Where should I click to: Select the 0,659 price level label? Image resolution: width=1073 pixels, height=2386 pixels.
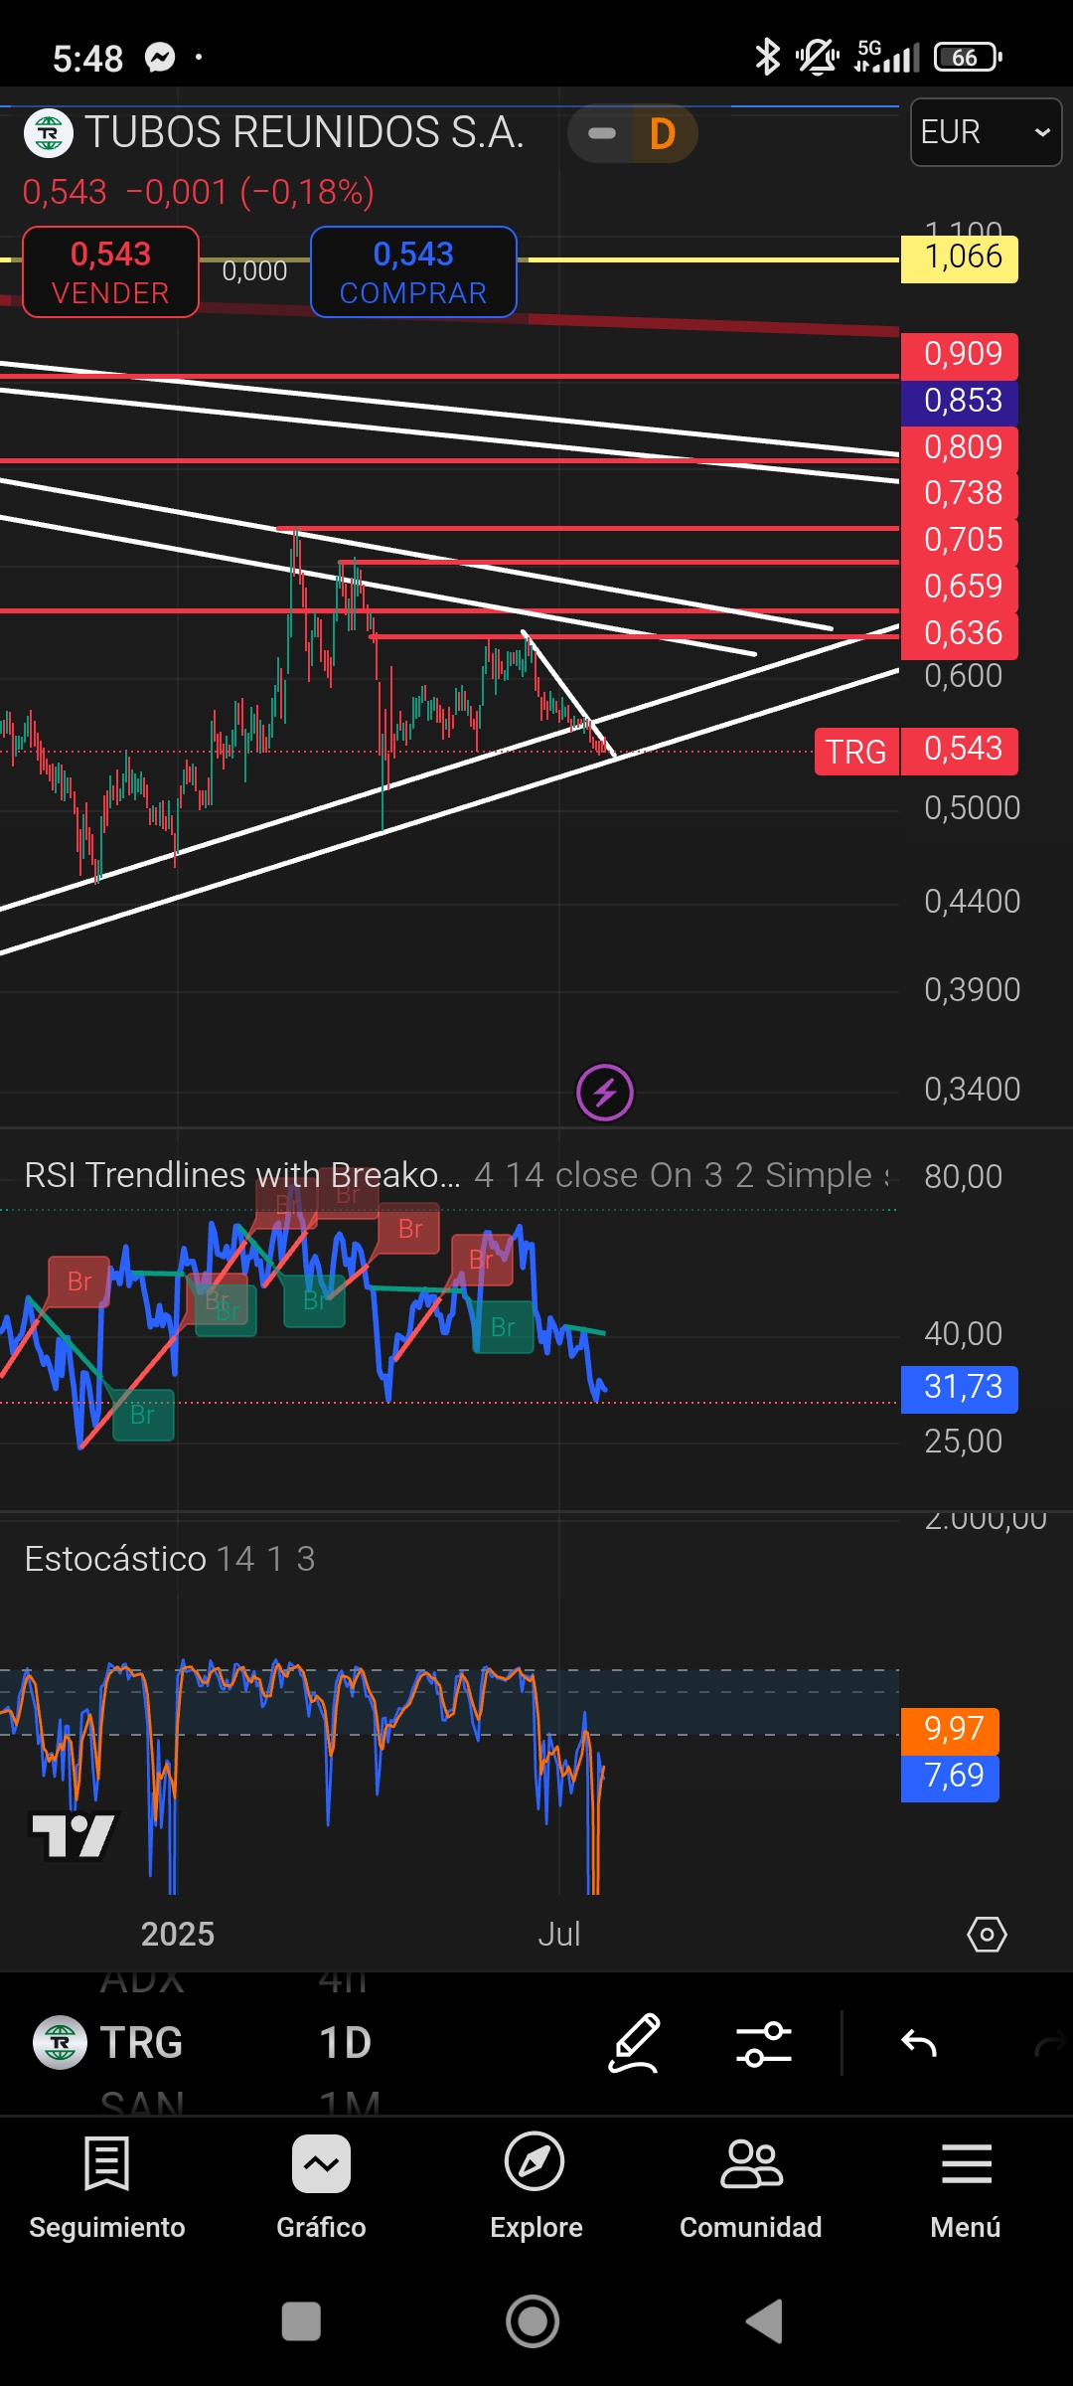pyautogui.click(x=960, y=588)
